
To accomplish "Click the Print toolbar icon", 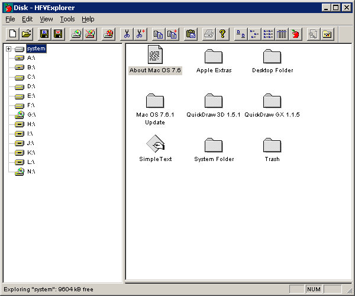I will [x=209, y=34].
